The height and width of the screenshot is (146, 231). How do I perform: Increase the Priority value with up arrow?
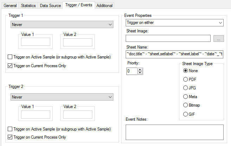click(140, 69)
